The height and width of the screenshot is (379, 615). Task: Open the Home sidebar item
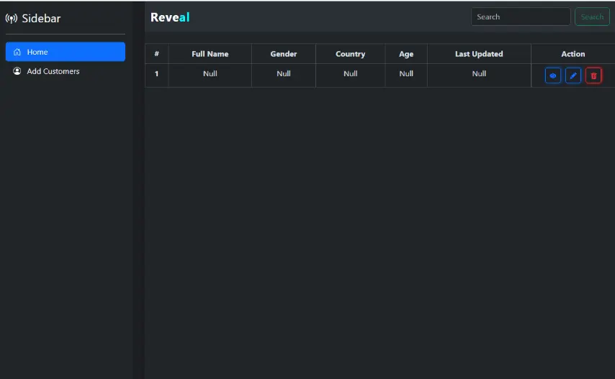[66, 52]
